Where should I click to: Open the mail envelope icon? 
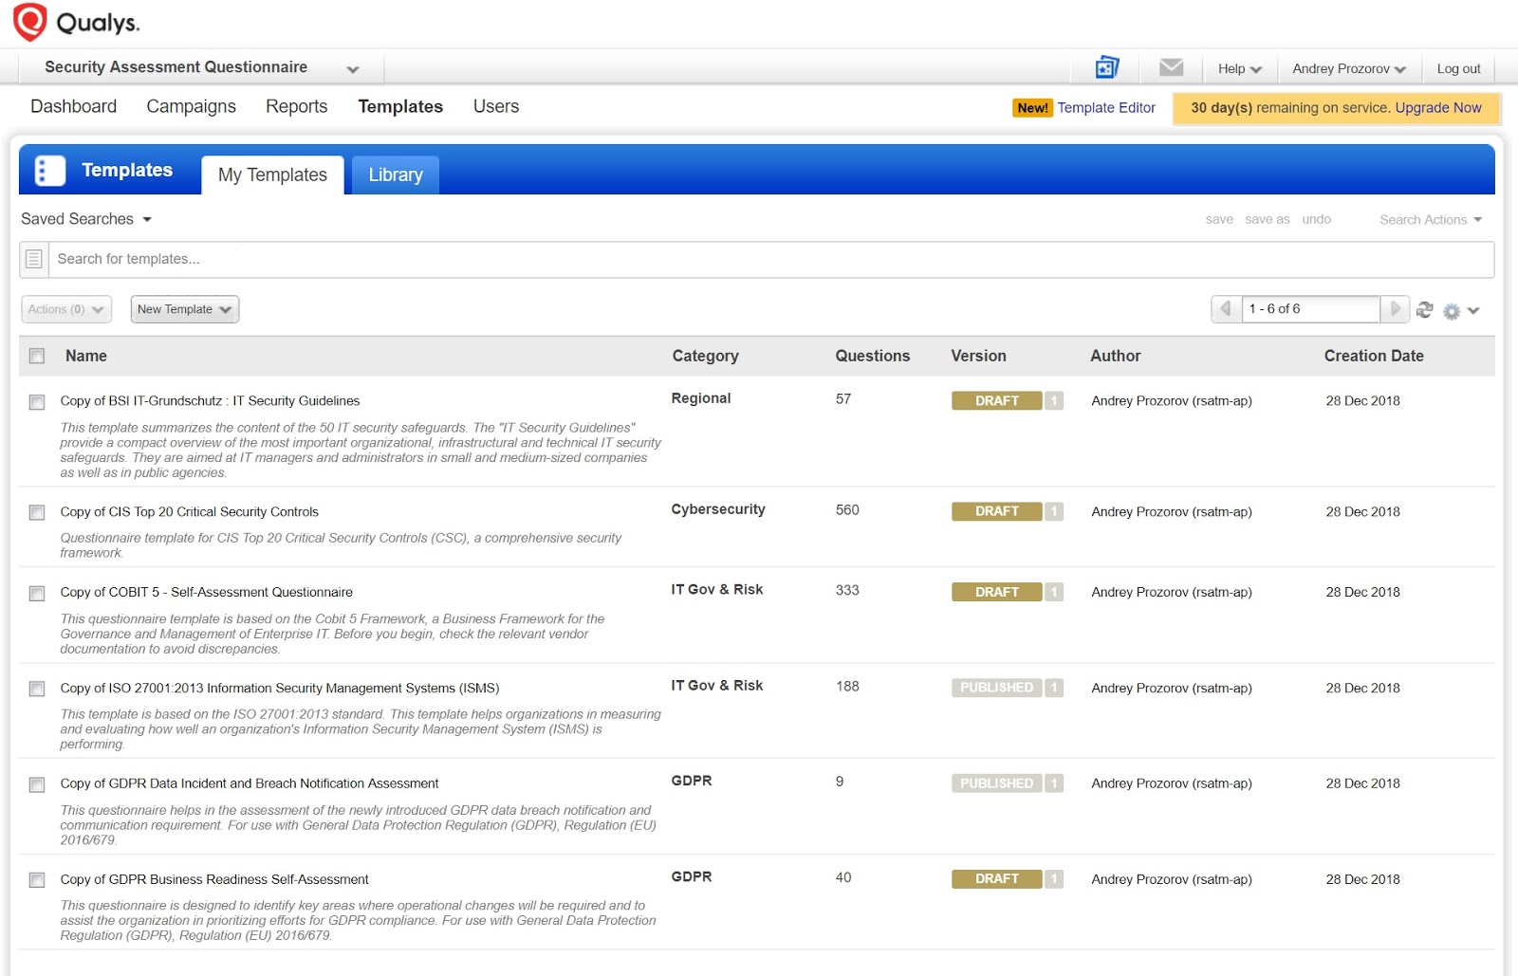pyautogui.click(x=1172, y=67)
